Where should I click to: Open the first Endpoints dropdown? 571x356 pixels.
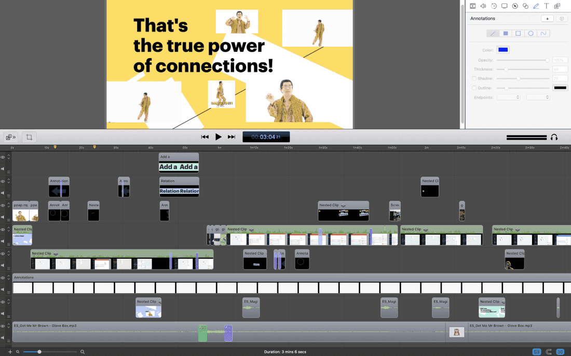(x=508, y=97)
